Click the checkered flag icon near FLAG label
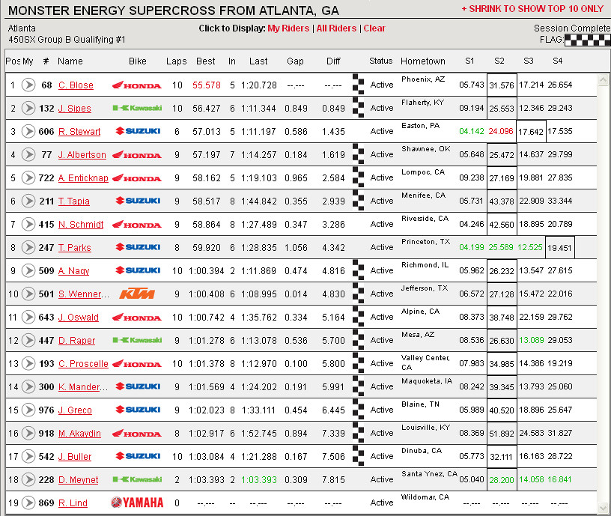Viewport: 611px width, 516px height. [x=588, y=40]
